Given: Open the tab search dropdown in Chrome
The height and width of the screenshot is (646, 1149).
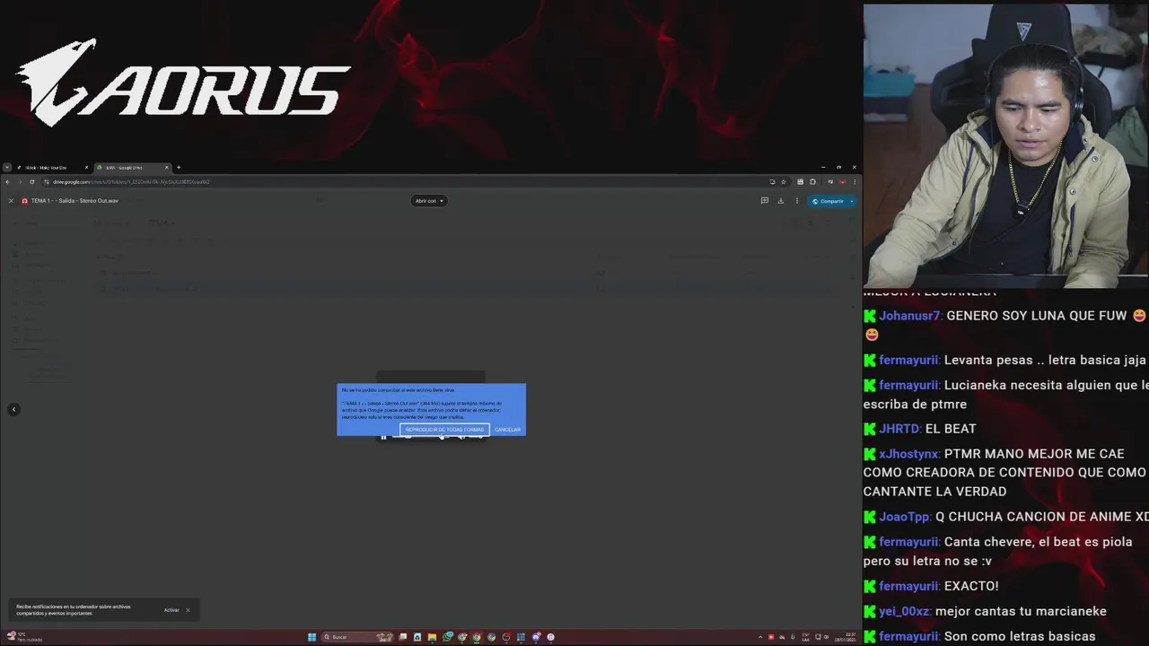Looking at the screenshot, I should click(6, 168).
